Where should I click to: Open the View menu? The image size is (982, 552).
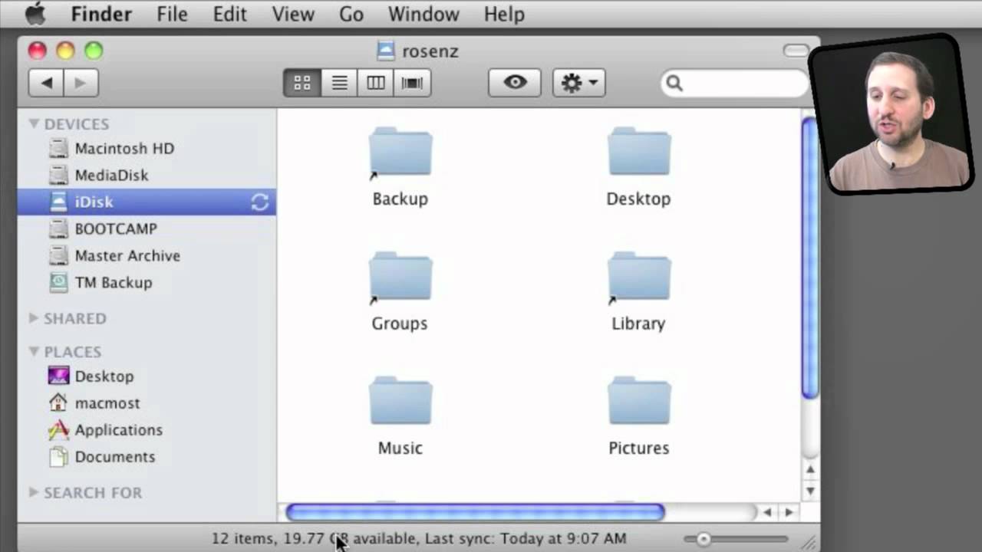pos(292,14)
